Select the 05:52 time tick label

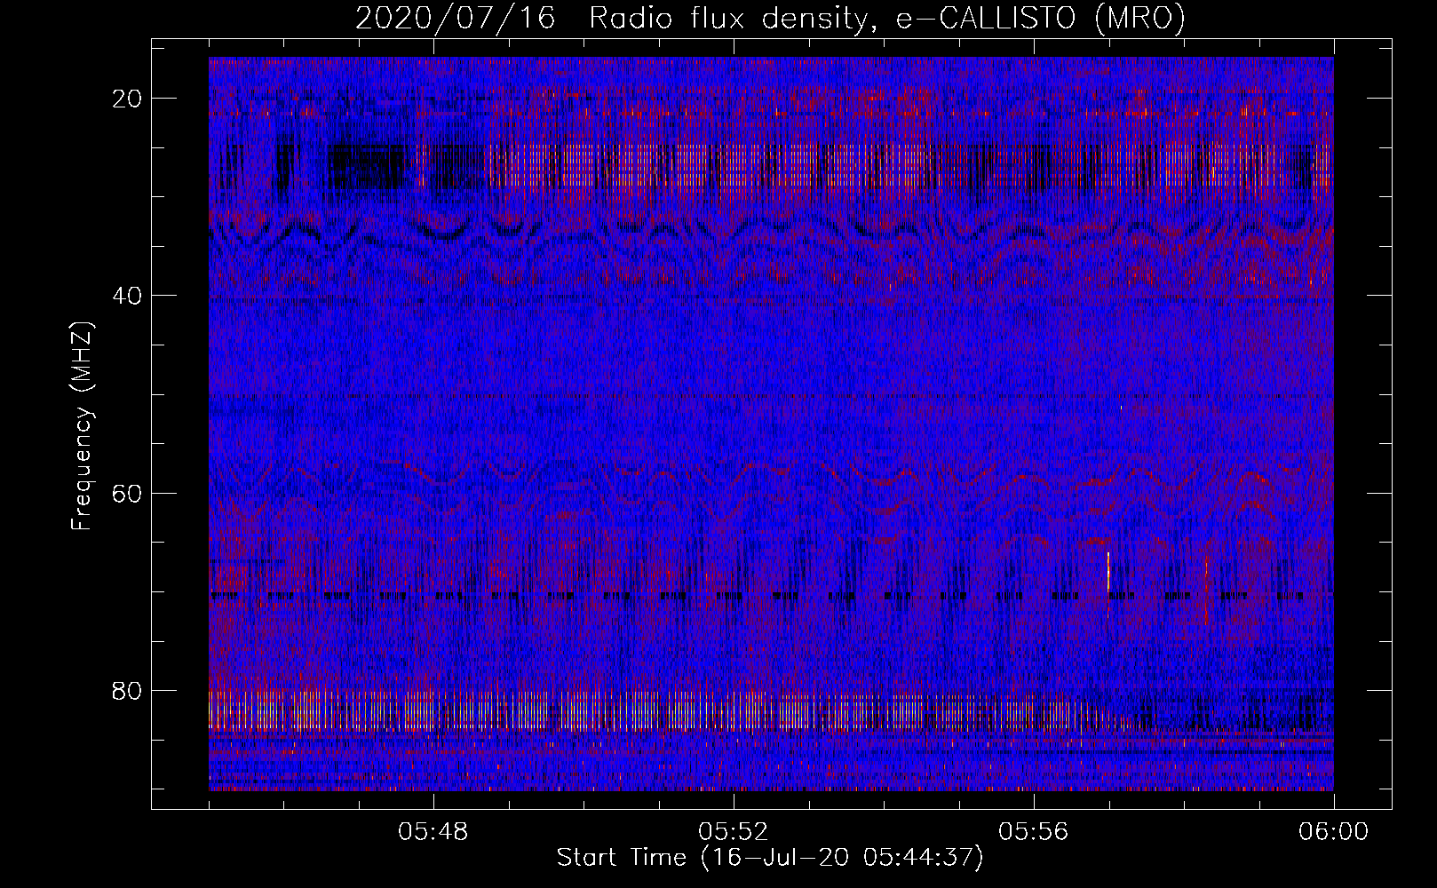[734, 832]
